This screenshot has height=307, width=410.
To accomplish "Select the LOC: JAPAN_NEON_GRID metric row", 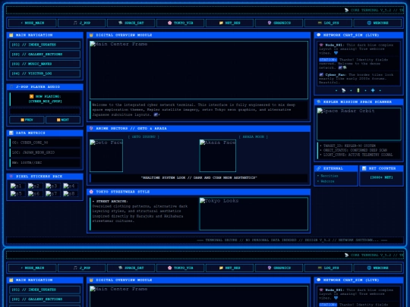I will [45, 152].
